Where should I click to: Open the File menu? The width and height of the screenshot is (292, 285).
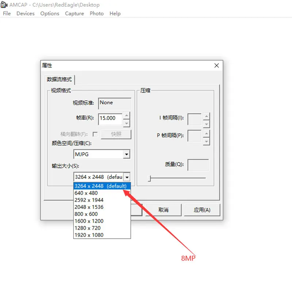click(7, 14)
